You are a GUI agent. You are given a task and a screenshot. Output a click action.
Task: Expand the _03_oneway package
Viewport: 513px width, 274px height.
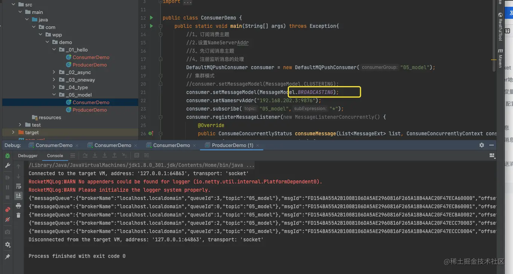54,80
